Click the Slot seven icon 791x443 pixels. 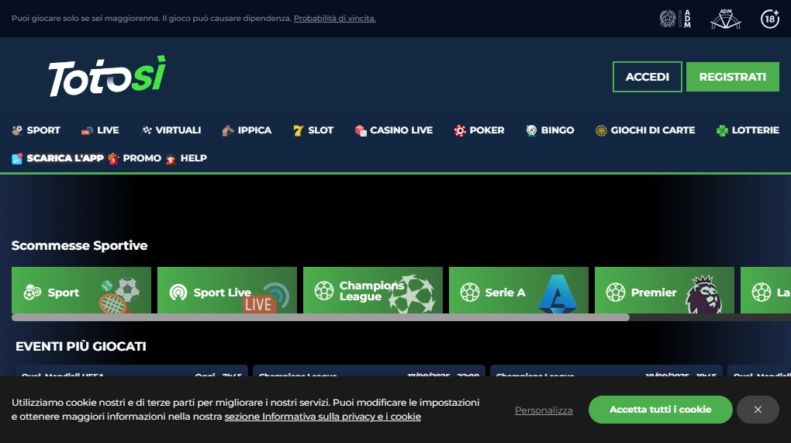click(298, 130)
